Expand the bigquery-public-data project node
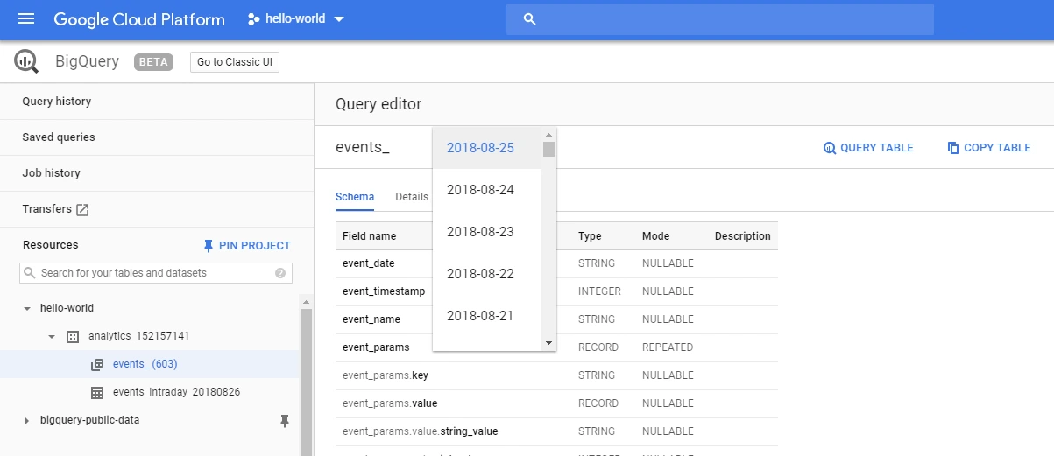 27,421
